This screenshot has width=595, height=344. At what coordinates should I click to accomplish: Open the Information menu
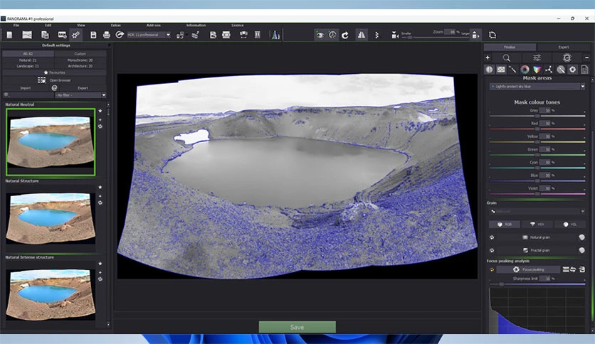coord(196,26)
